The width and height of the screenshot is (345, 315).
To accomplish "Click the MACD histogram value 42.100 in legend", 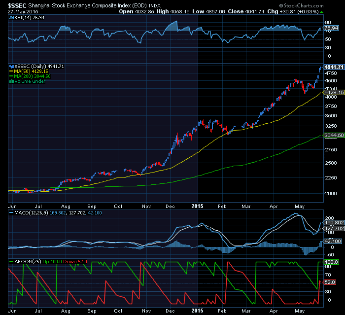I will 95,213.
